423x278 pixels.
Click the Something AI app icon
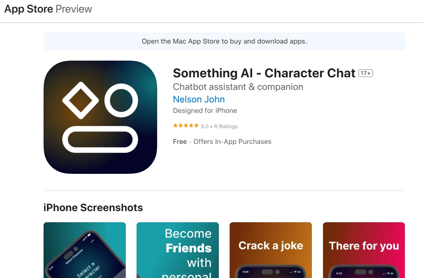(100, 117)
